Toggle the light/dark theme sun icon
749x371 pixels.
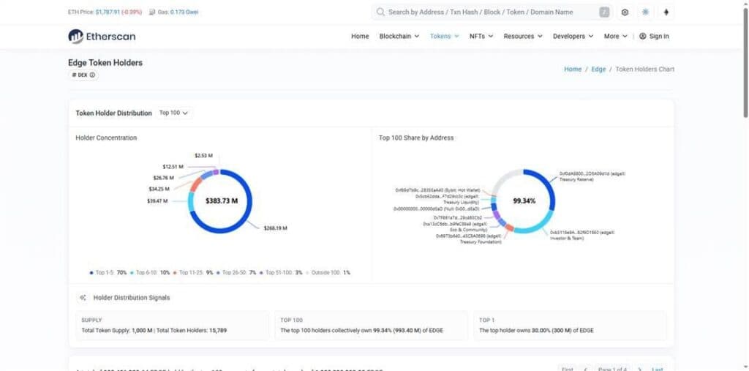tap(645, 12)
